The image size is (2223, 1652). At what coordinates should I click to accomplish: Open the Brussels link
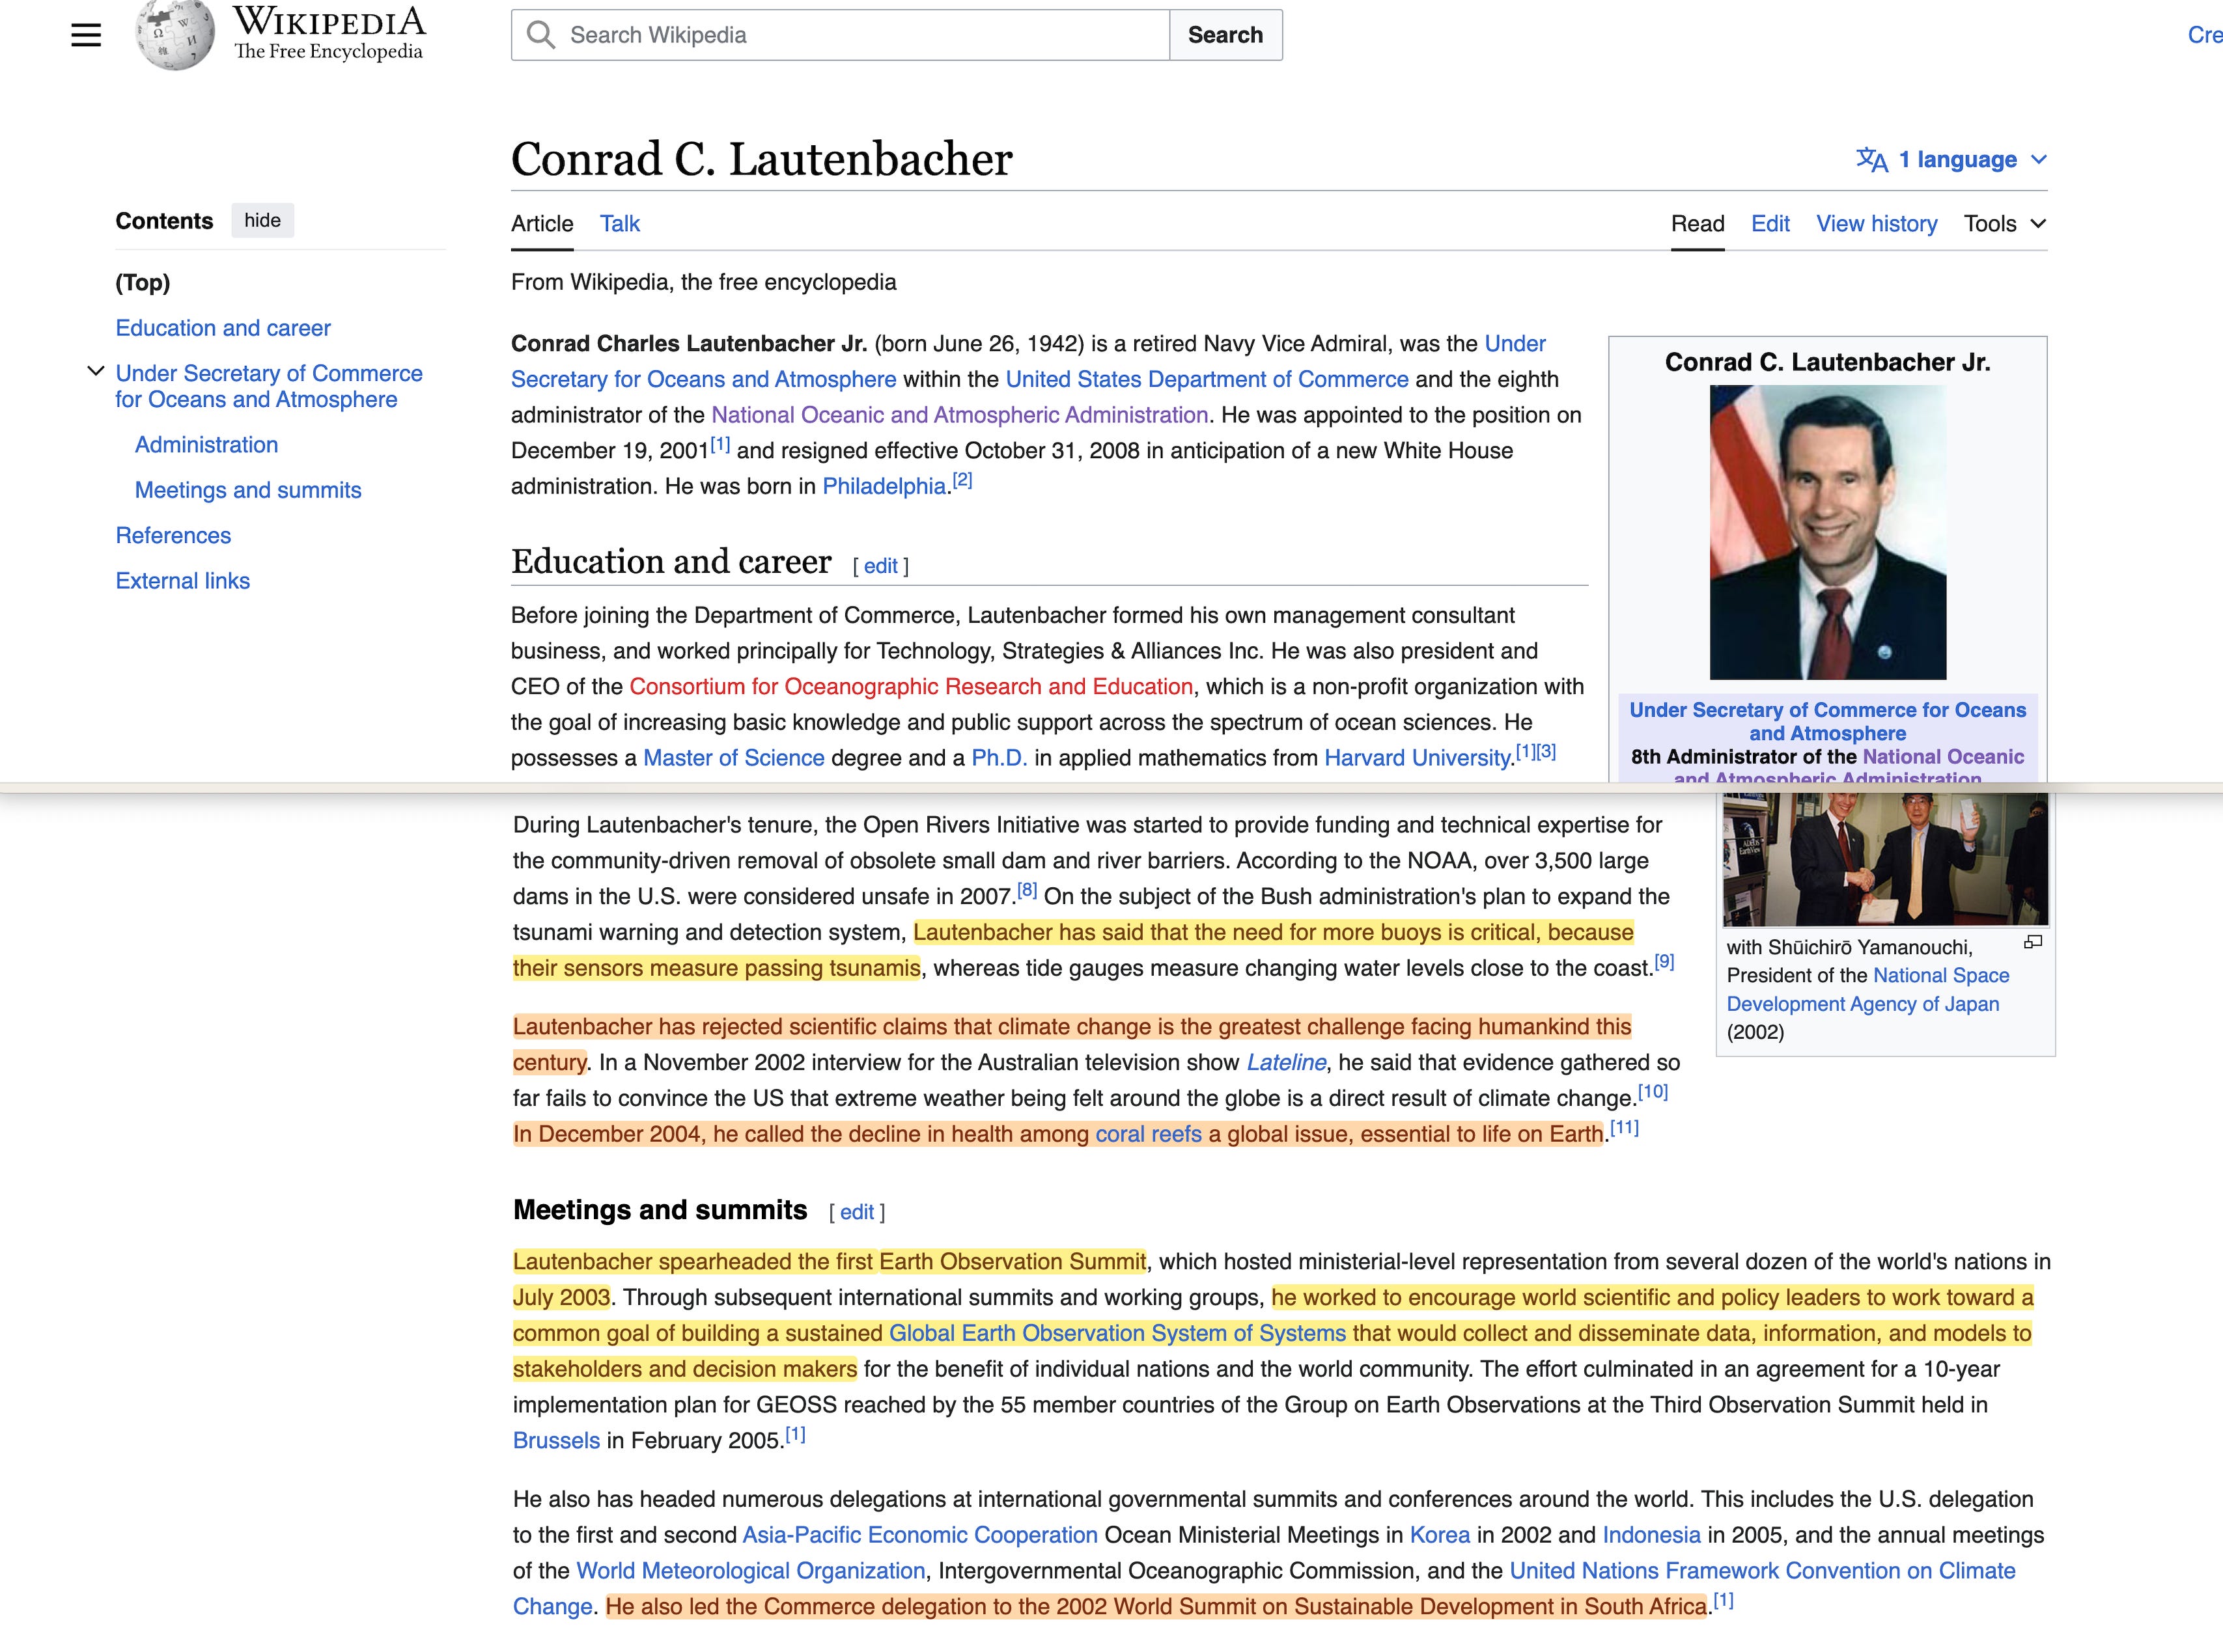tap(556, 1441)
